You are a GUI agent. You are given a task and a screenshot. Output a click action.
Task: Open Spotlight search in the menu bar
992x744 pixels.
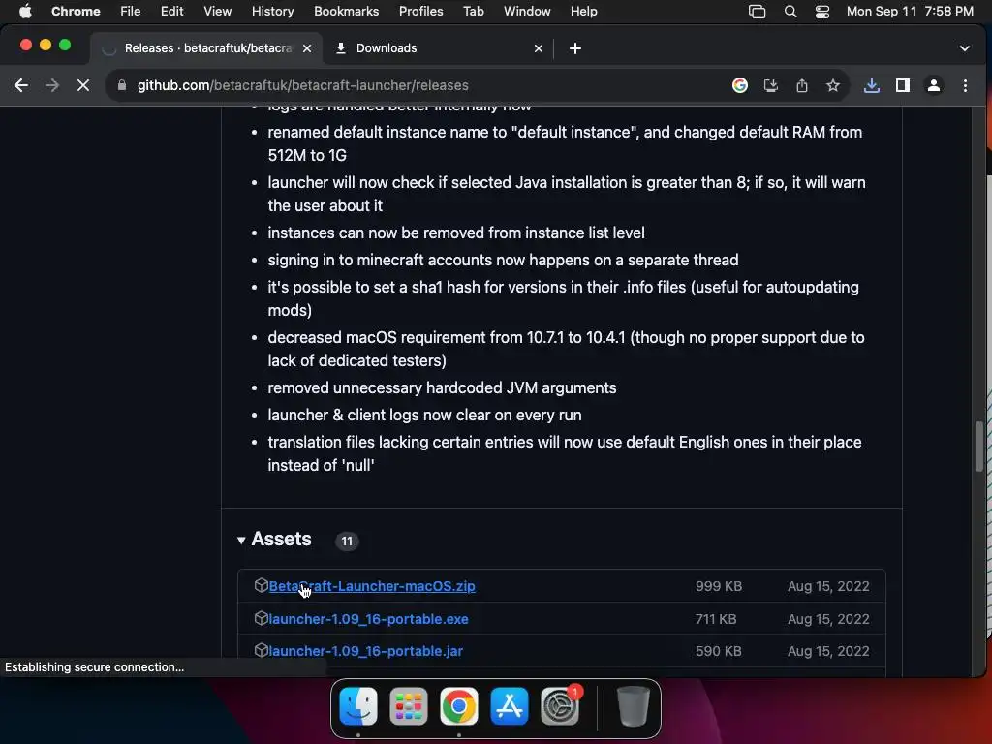tap(790, 12)
